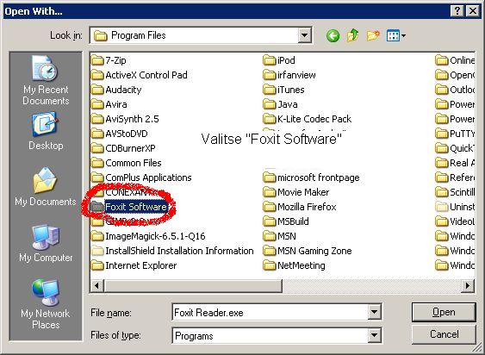Go to My Computer shortcut

click(46, 244)
